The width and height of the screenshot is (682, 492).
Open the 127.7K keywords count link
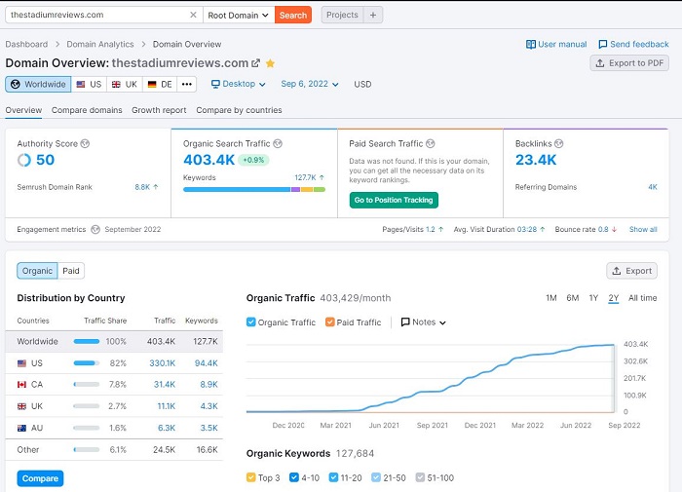click(305, 177)
